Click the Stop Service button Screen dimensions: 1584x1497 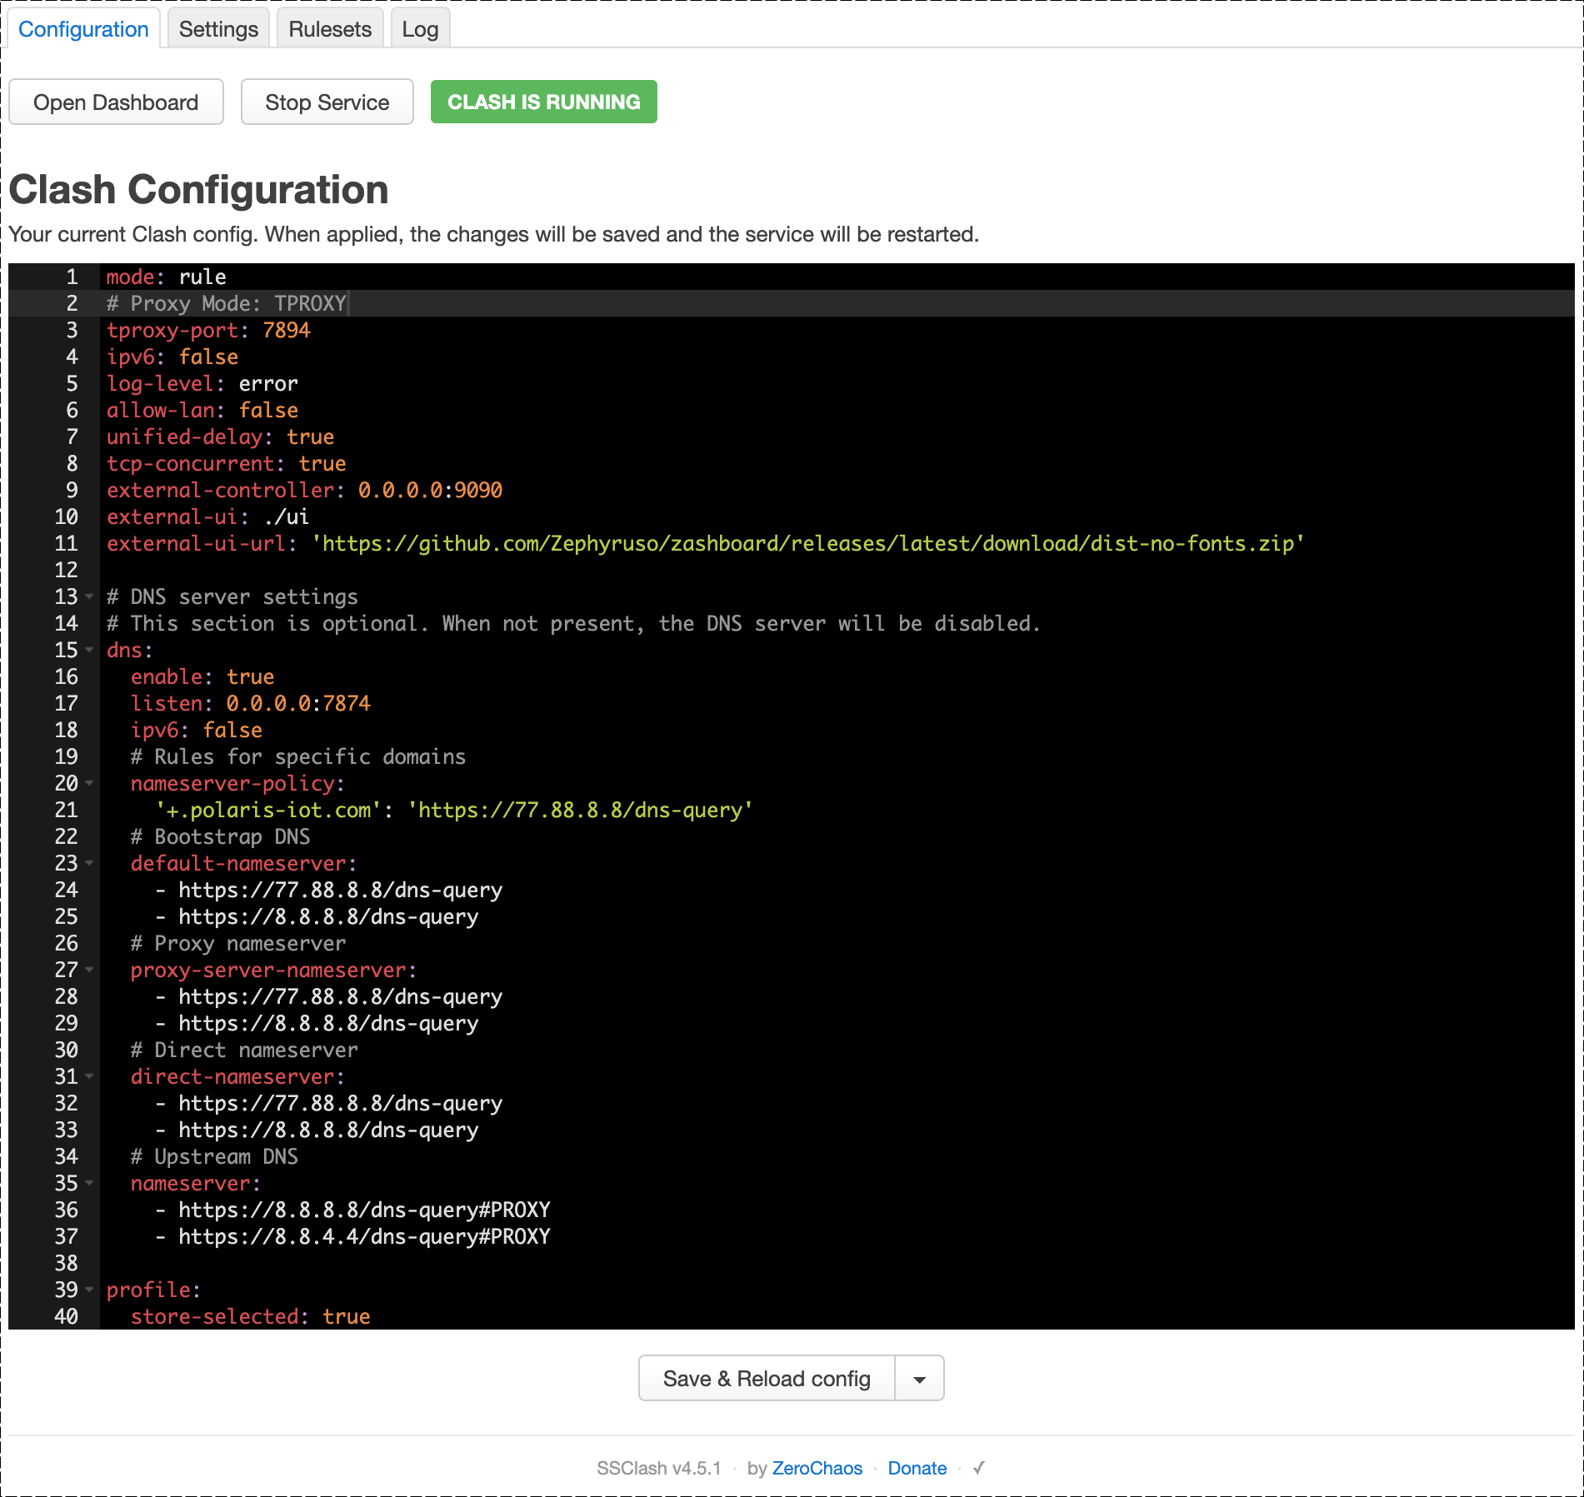click(327, 102)
